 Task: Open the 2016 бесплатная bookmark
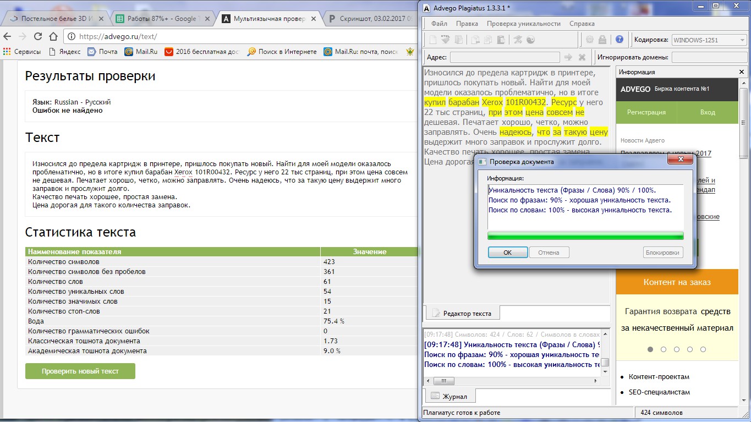202,52
